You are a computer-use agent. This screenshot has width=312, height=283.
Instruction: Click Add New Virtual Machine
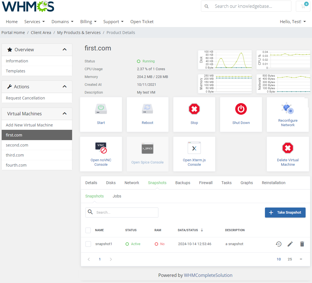pyautogui.click(x=37, y=125)
